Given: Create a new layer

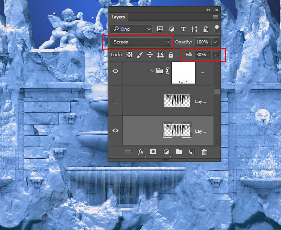Looking at the screenshot, I should click(192, 152).
